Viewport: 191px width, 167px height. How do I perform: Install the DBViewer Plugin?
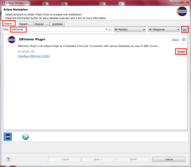point(181,52)
